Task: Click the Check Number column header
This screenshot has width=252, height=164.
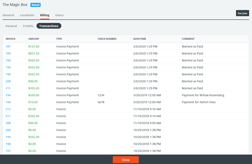Action: [107, 39]
